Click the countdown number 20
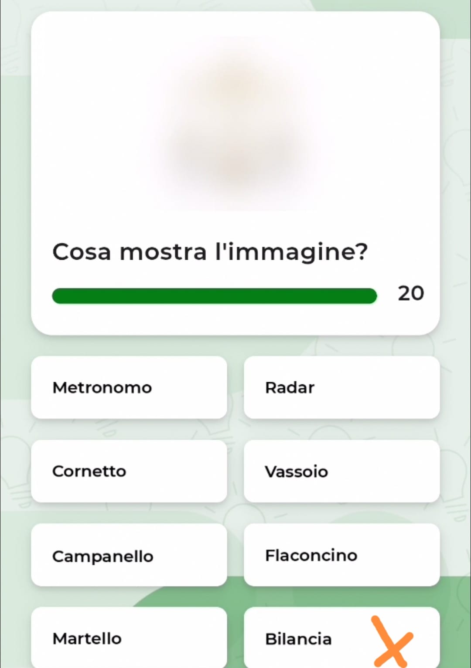 (410, 293)
